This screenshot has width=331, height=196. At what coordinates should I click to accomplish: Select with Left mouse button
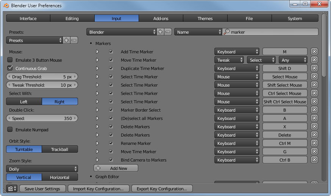pyautogui.click(x=24, y=102)
